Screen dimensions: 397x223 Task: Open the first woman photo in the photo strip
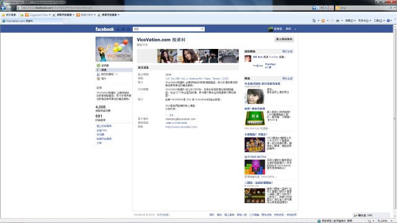[x=167, y=56]
